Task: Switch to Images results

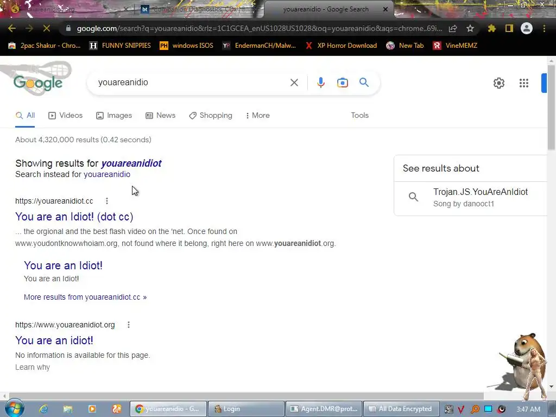Action: click(114, 116)
